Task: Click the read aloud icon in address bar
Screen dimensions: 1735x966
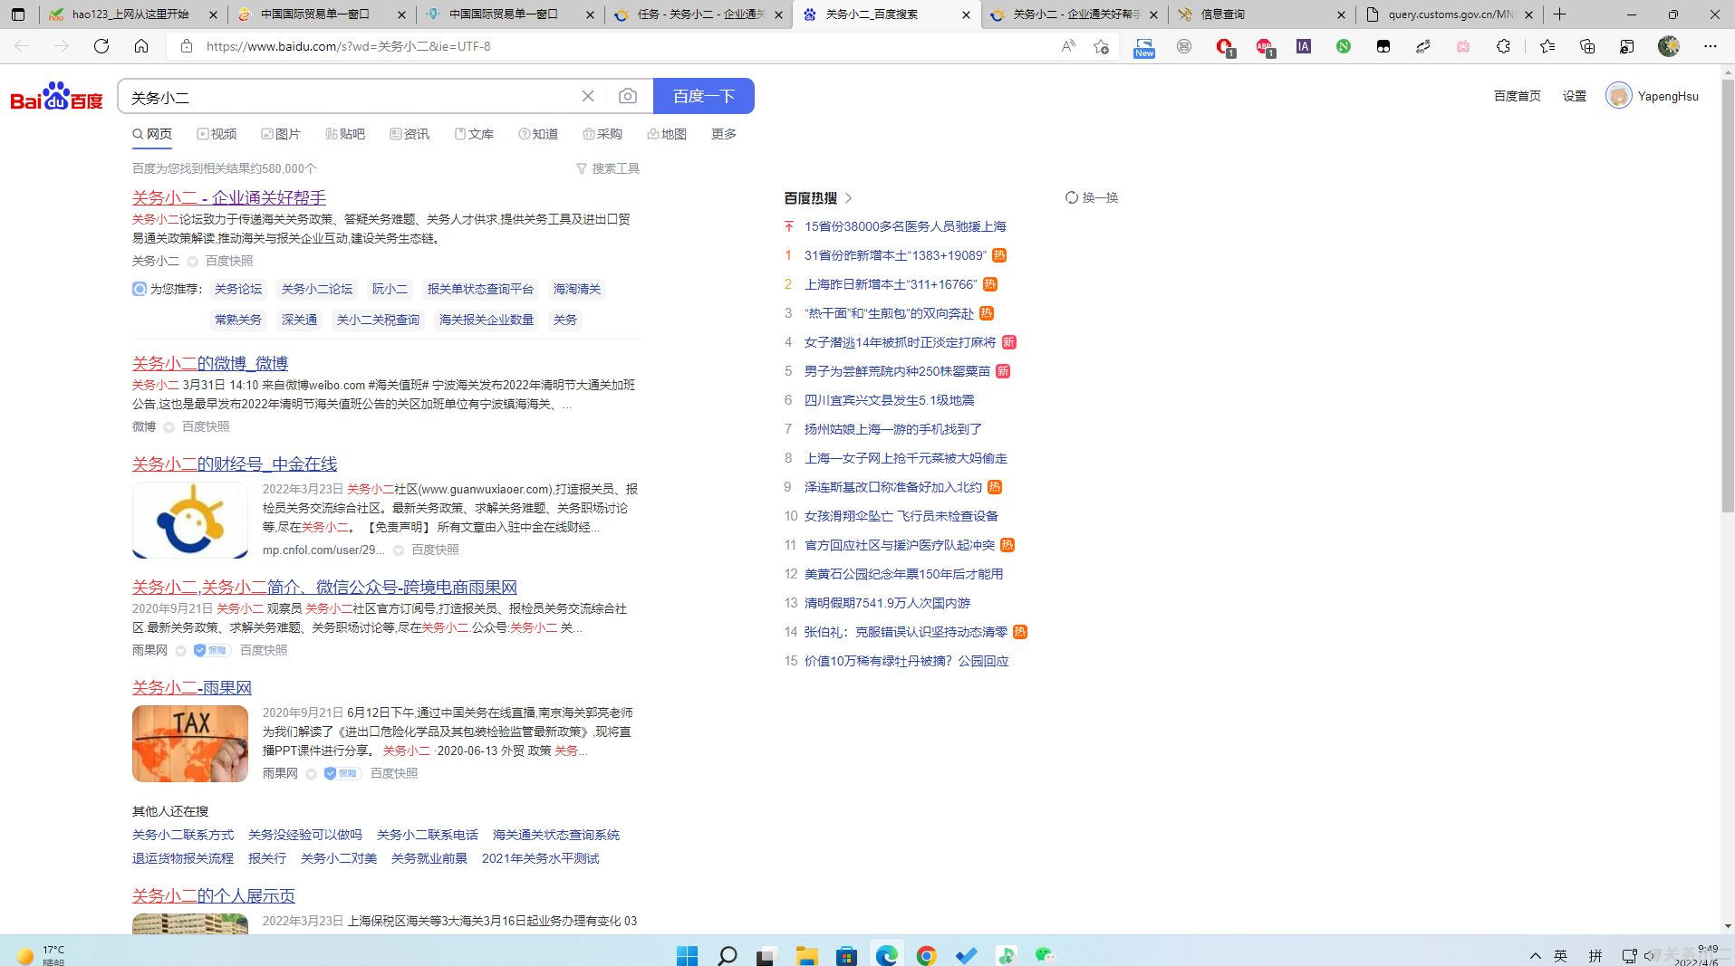Action: coord(1068,46)
